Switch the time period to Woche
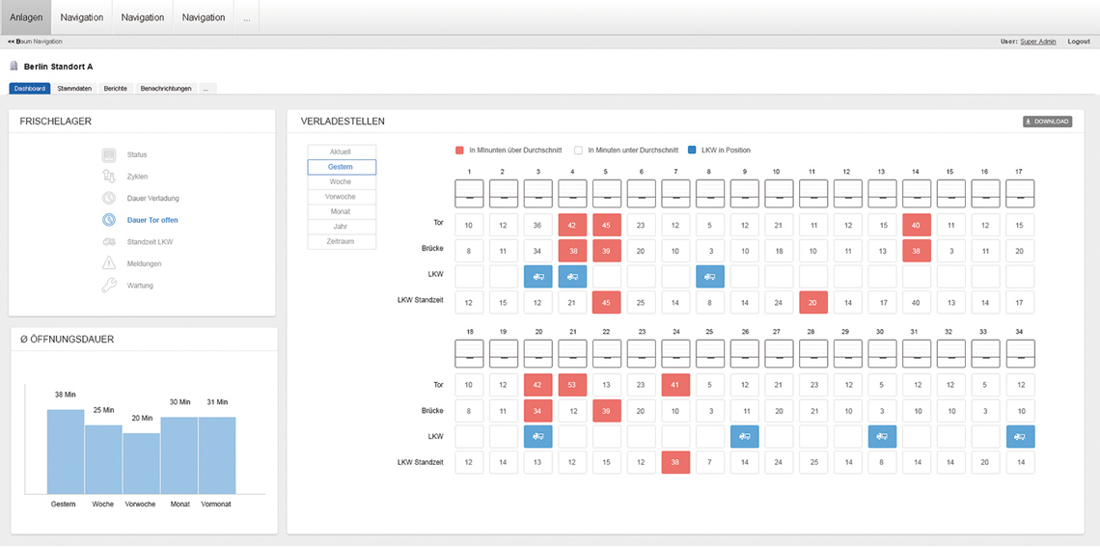Screen dimensions: 1100x548 (341, 182)
